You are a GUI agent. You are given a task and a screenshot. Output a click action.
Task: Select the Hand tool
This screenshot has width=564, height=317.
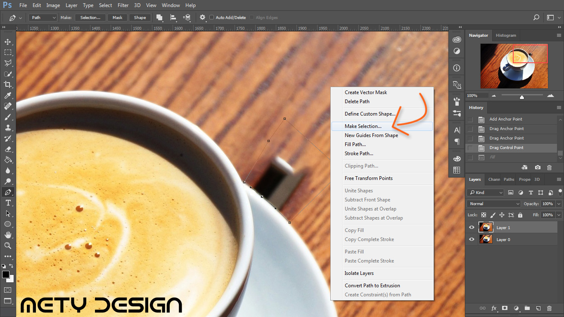[x=7, y=235]
